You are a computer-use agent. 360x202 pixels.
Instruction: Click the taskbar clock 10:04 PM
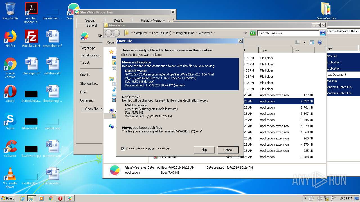(x=346, y=198)
